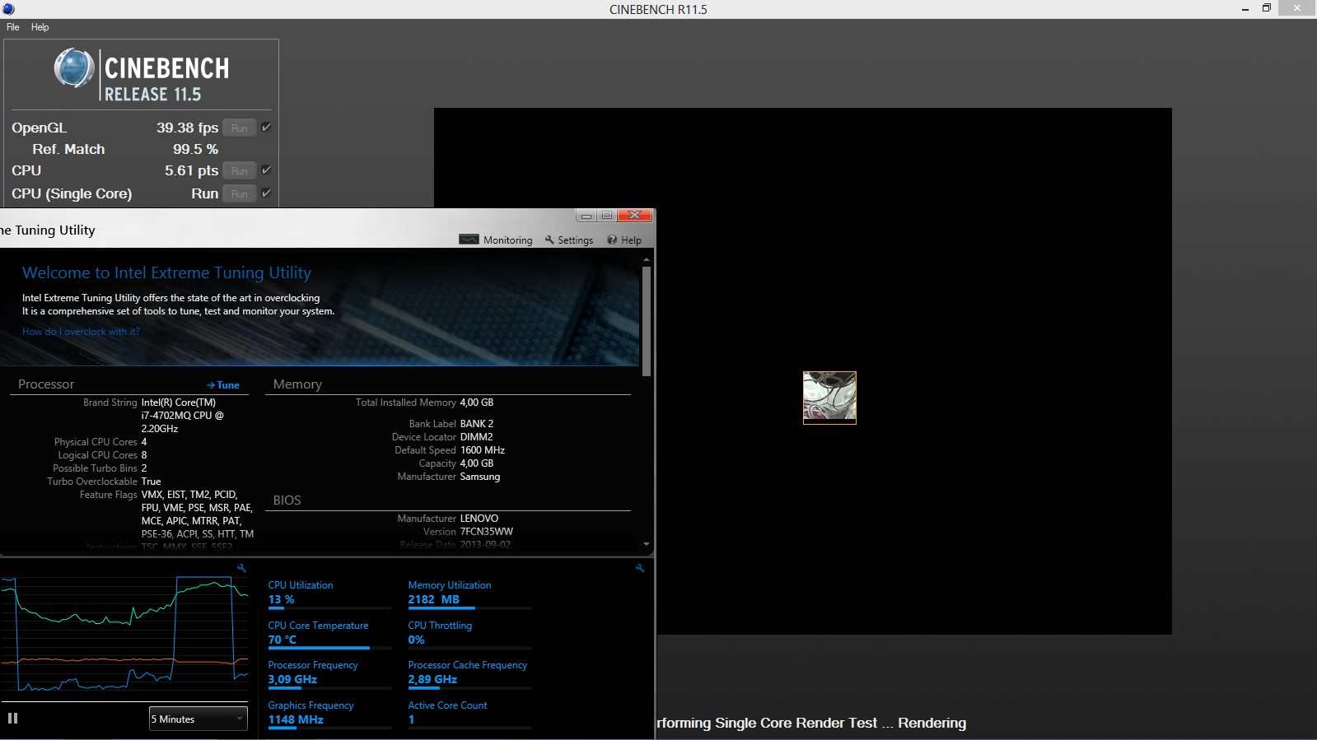Open the Help menu in Cinebench menu bar
1317x740 pixels.
(40, 27)
